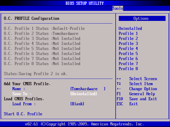Image resolution: width=170 pixels, height=127 pixels.
Task: Click the Name label
Action: point(19,89)
